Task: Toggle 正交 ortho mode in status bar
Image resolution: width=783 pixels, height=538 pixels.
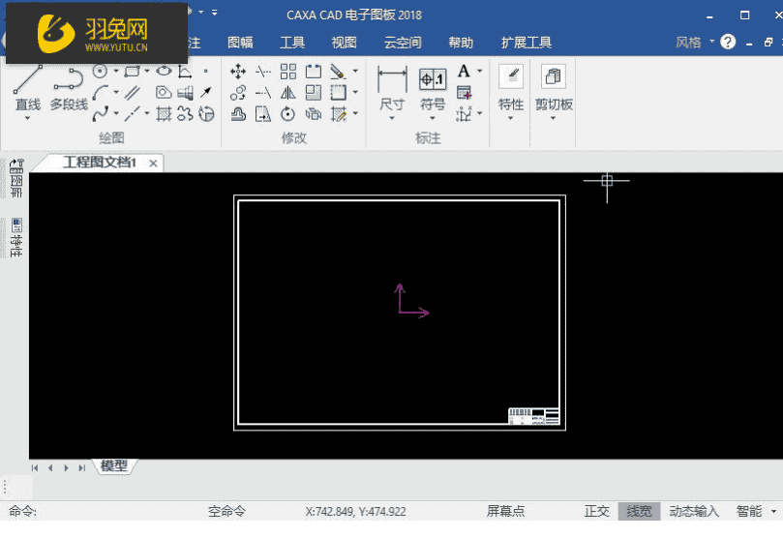Action: [x=597, y=512]
